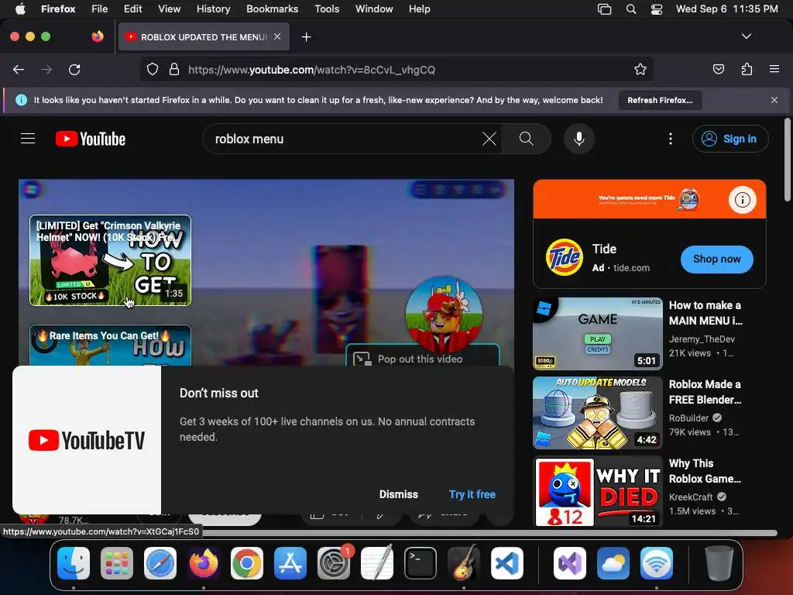
Task: Open the View menu
Action: point(169,9)
